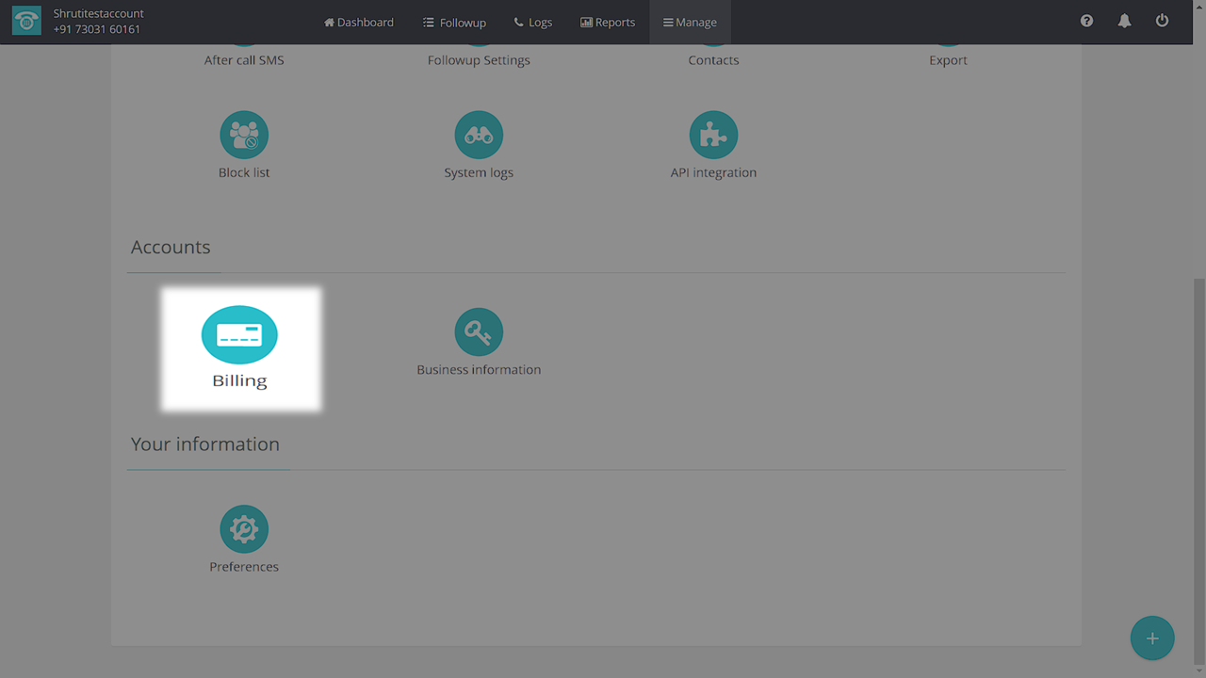Click the help question mark icon
The width and height of the screenshot is (1206, 678).
tap(1086, 22)
